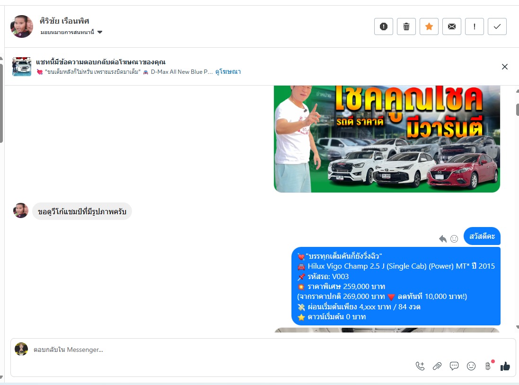Close the ad reply banner
This screenshot has height=385, width=519.
pos(505,67)
